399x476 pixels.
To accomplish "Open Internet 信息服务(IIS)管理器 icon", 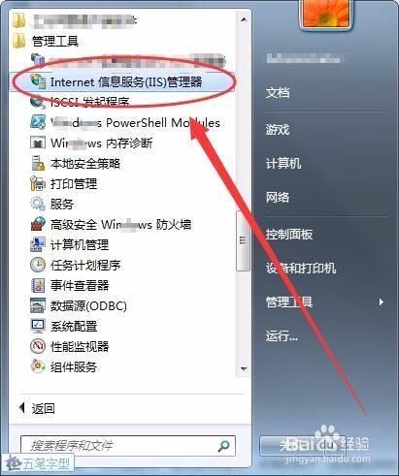I will click(38, 81).
